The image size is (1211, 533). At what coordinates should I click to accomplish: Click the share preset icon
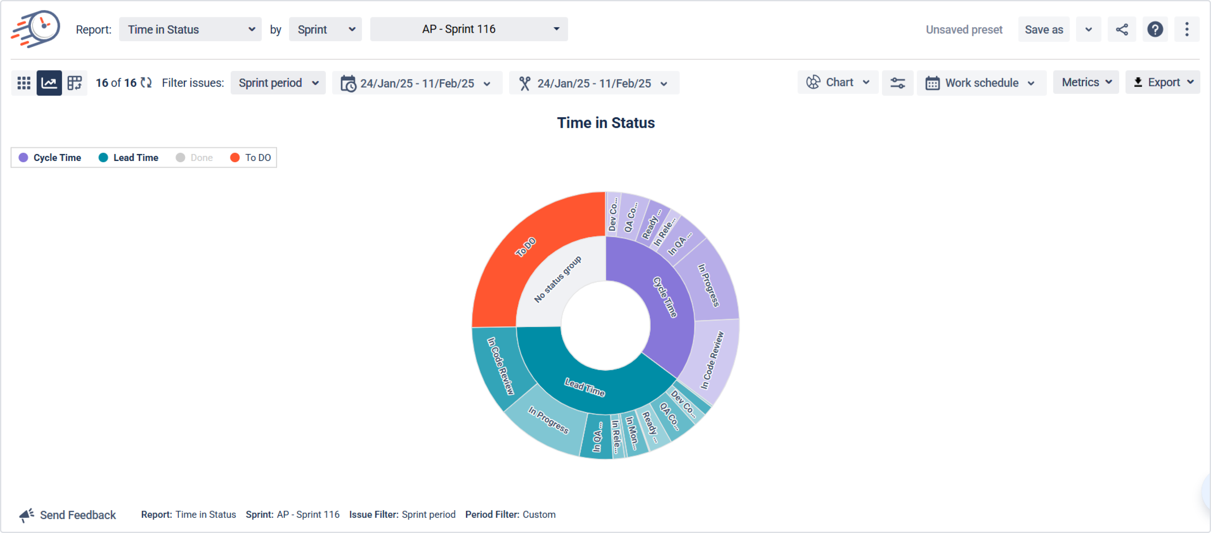(1122, 30)
